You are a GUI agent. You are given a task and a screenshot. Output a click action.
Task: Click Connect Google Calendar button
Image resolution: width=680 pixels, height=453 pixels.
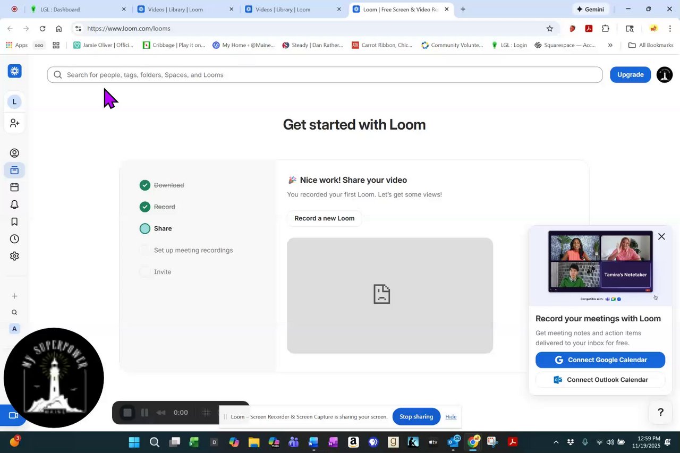[600, 360]
